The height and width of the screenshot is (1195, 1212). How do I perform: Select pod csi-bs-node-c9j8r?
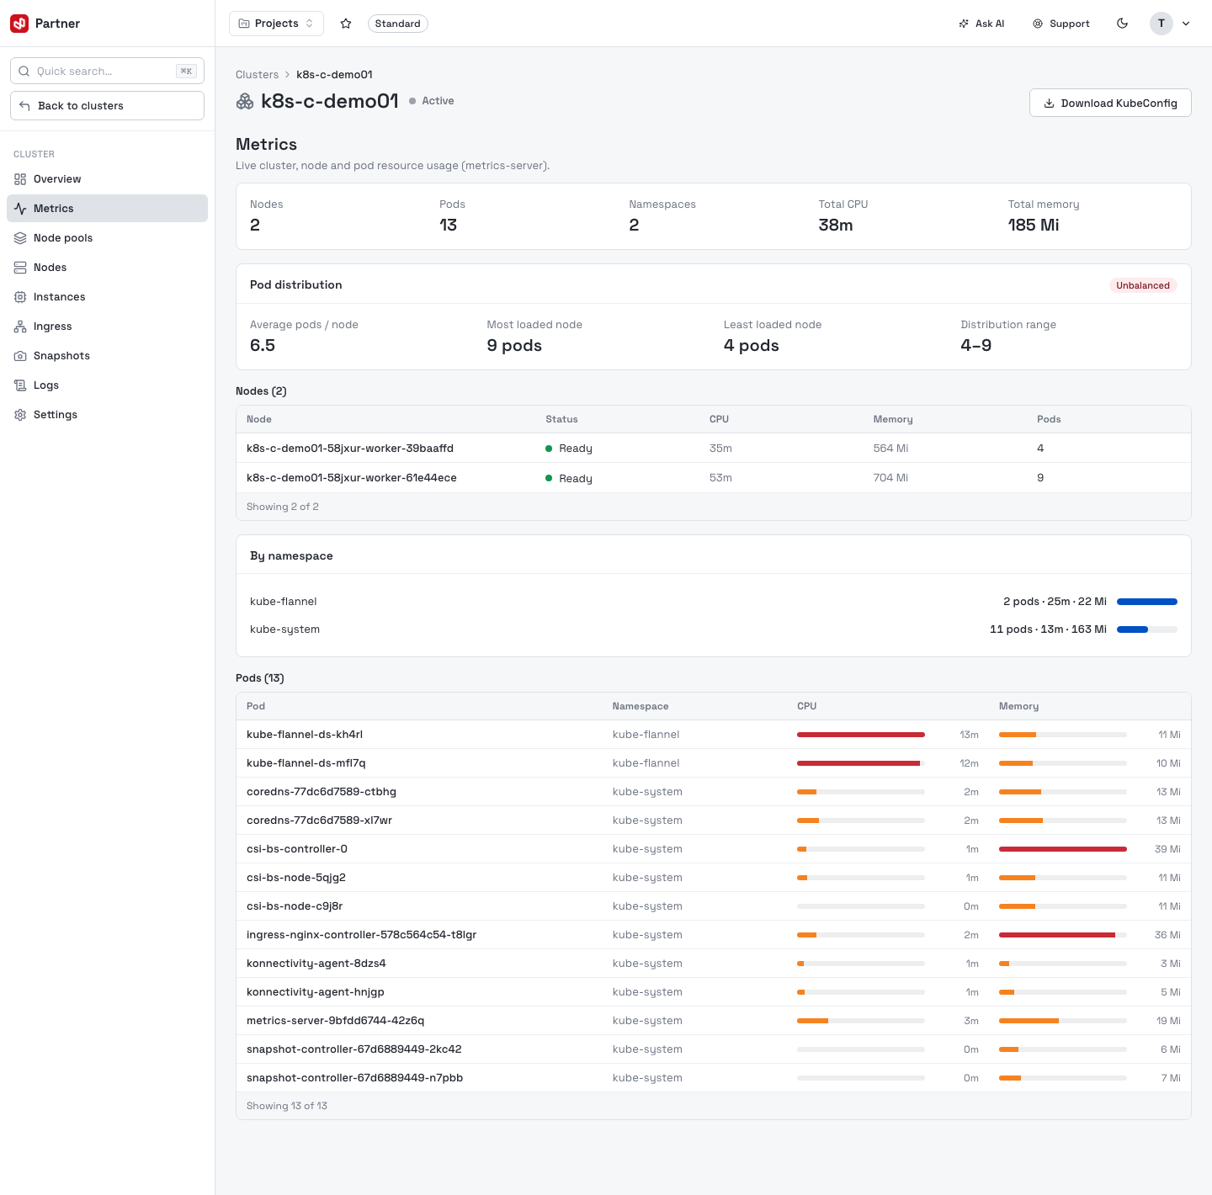(714, 906)
